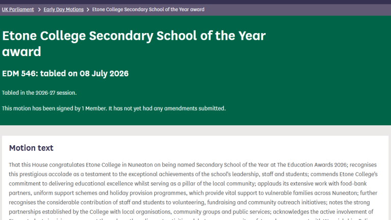Go to the Early Day Motions breadcrumb link

(64, 10)
